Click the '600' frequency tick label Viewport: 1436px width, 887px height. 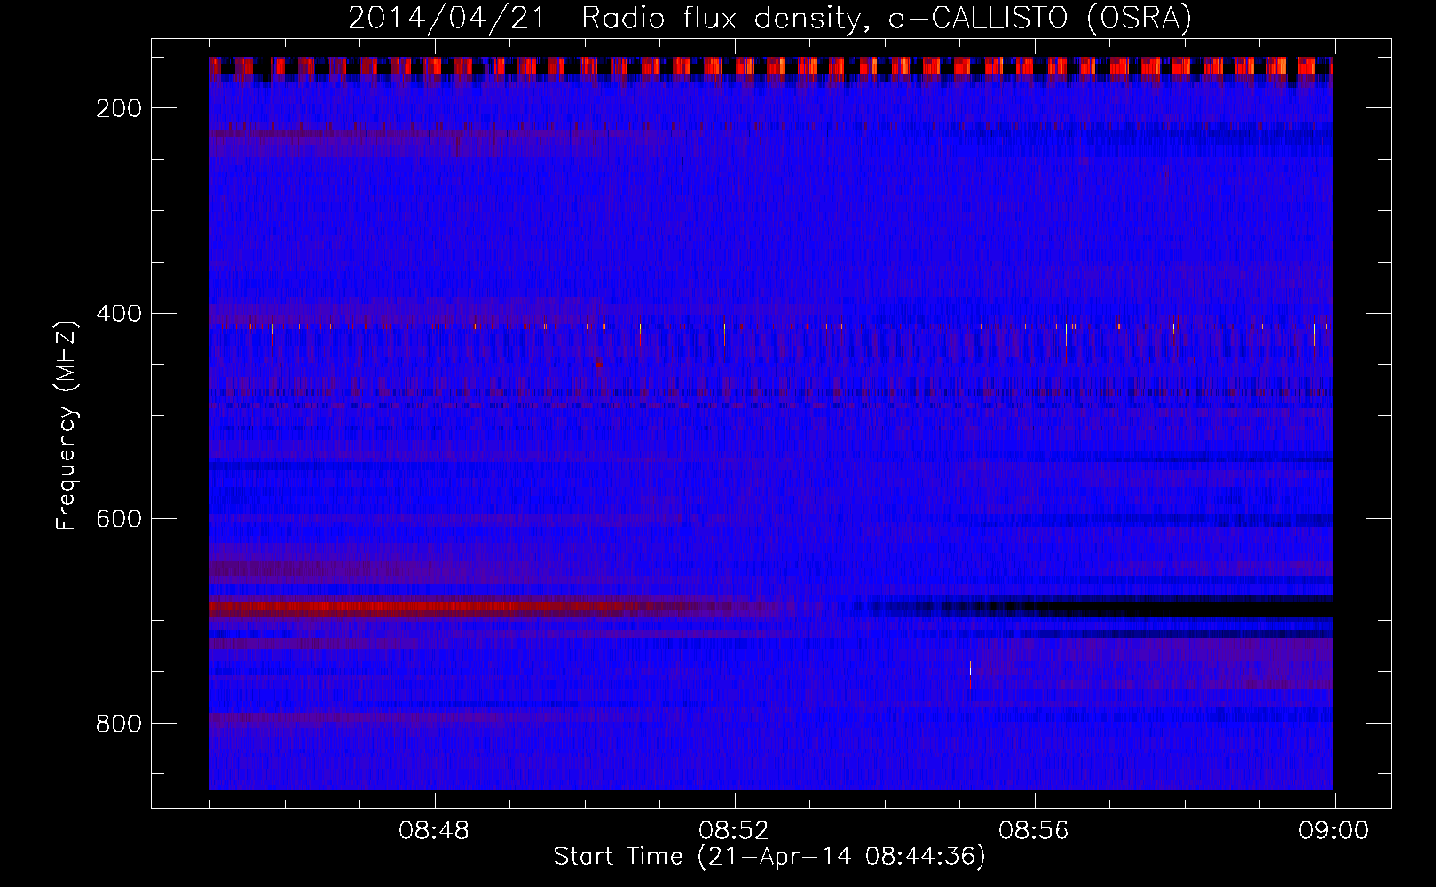[118, 519]
